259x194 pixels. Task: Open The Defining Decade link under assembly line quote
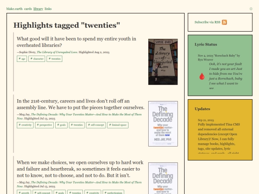(79, 116)
